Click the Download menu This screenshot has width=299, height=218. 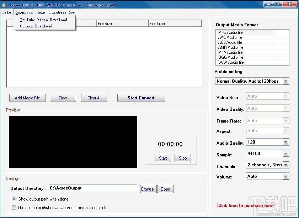[24, 12]
